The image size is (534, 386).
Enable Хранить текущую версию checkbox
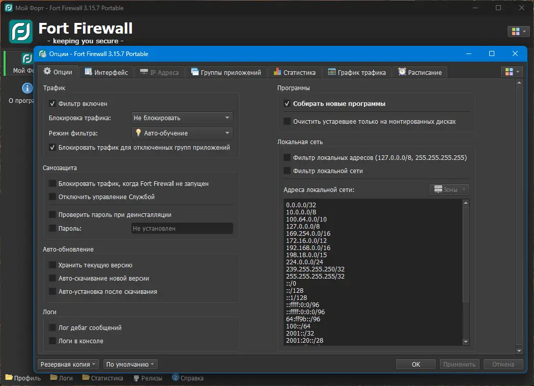pos(52,265)
